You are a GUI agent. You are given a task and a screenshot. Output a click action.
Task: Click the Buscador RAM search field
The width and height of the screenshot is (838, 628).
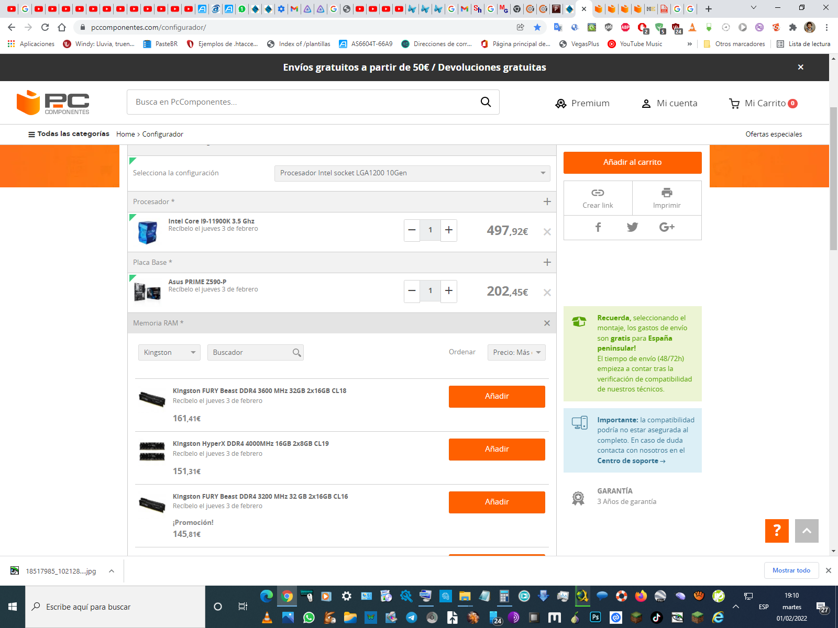point(250,353)
